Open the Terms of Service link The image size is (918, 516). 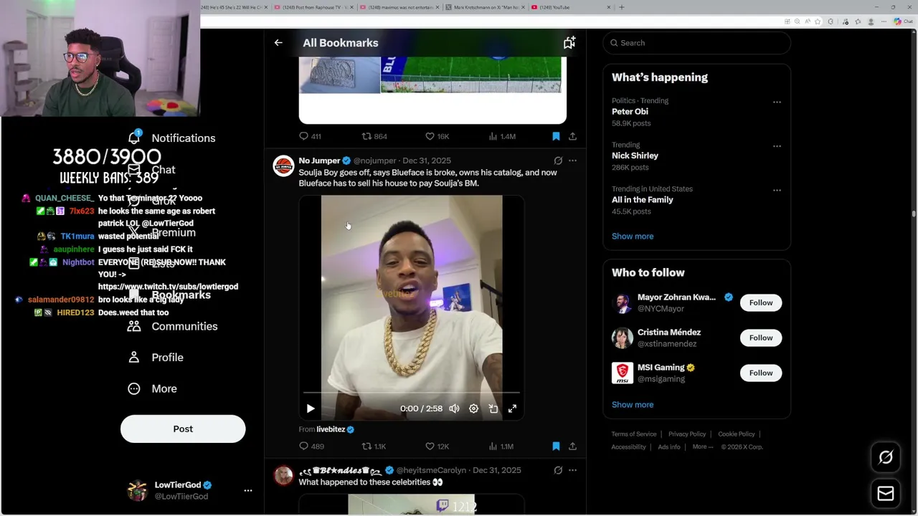[x=634, y=434]
